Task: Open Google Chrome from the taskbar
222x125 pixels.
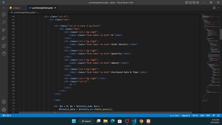Action: tap(141, 121)
